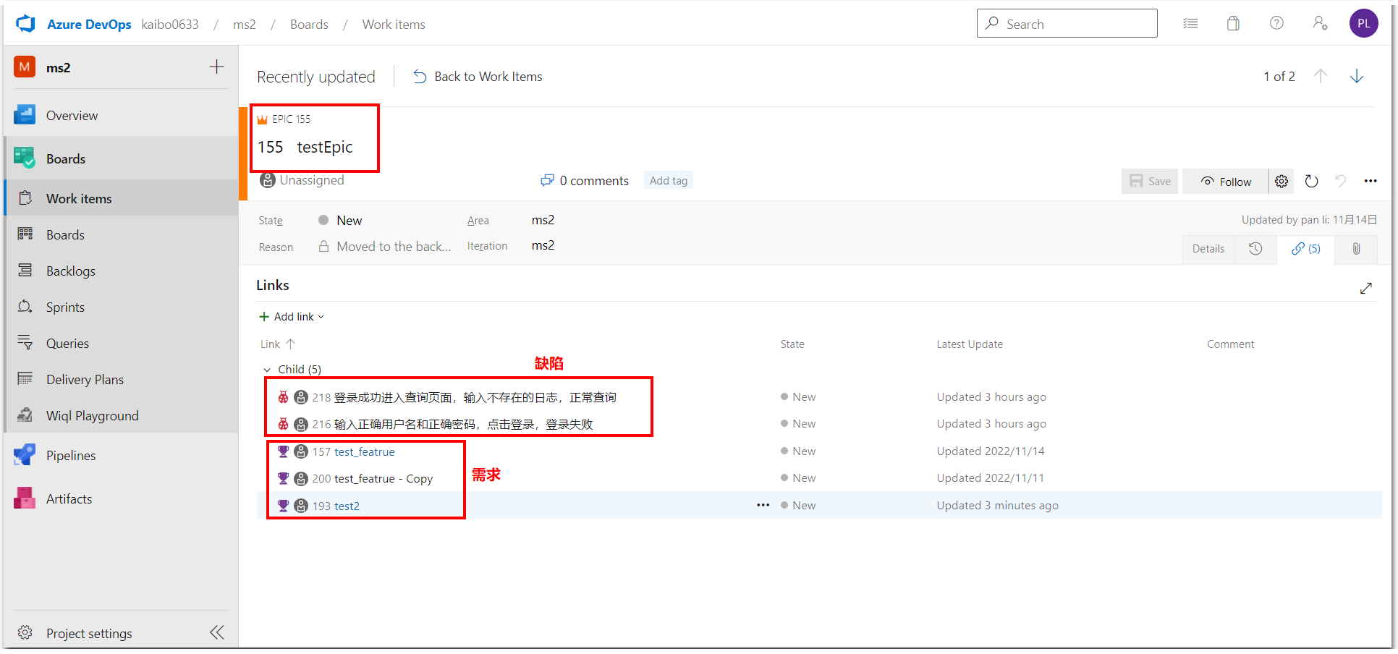The image size is (1398, 654).
Task: Open the work item settings gear icon
Action: click(1281, 181)
